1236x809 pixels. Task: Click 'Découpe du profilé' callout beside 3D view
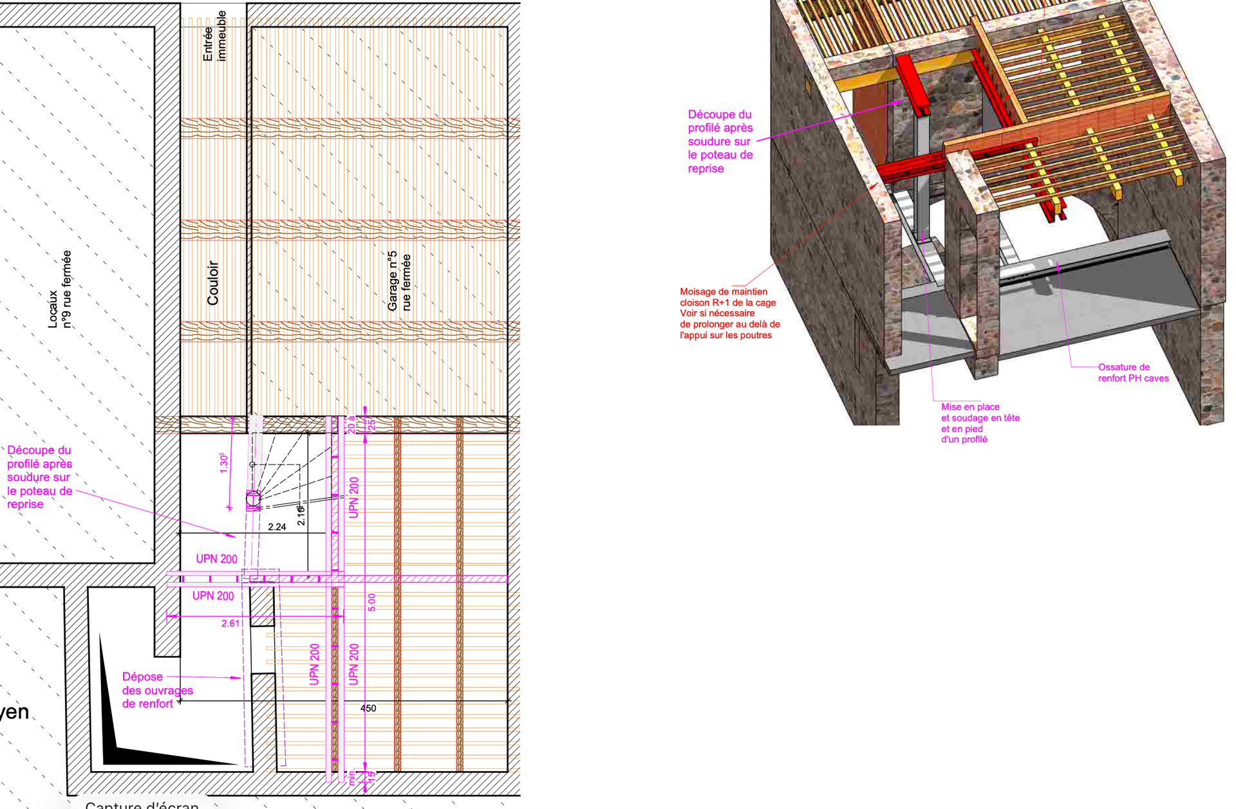click(720, 141)
